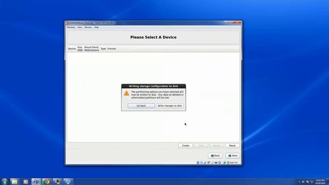This screenshot has width=329, height=185.
Task: Click the display/video capture icon in status bar
Action: point(216,162)
